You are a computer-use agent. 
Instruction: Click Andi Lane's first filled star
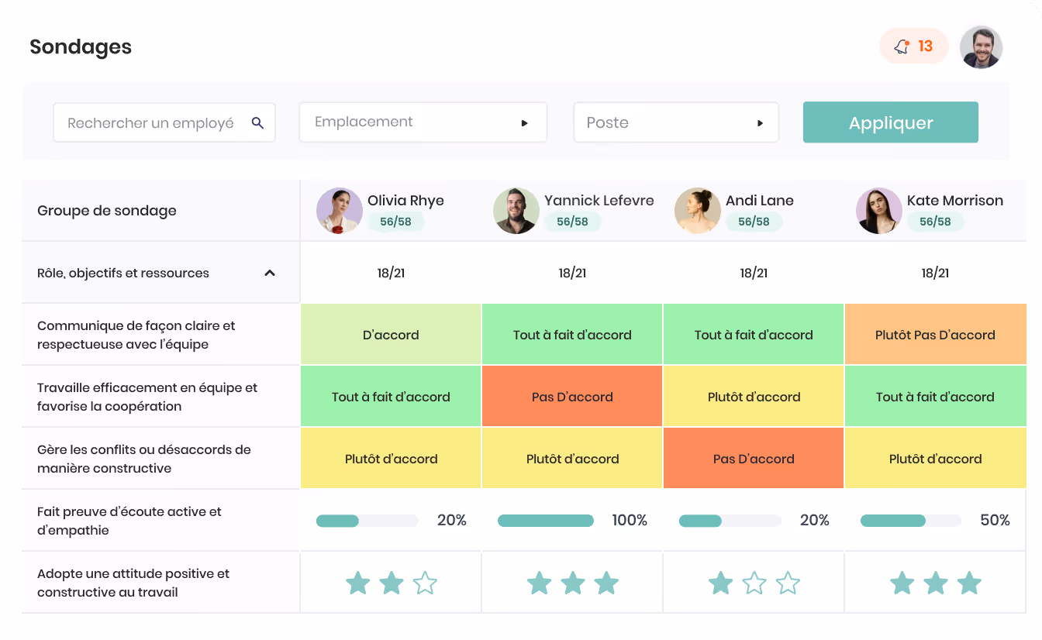[720, 583]
